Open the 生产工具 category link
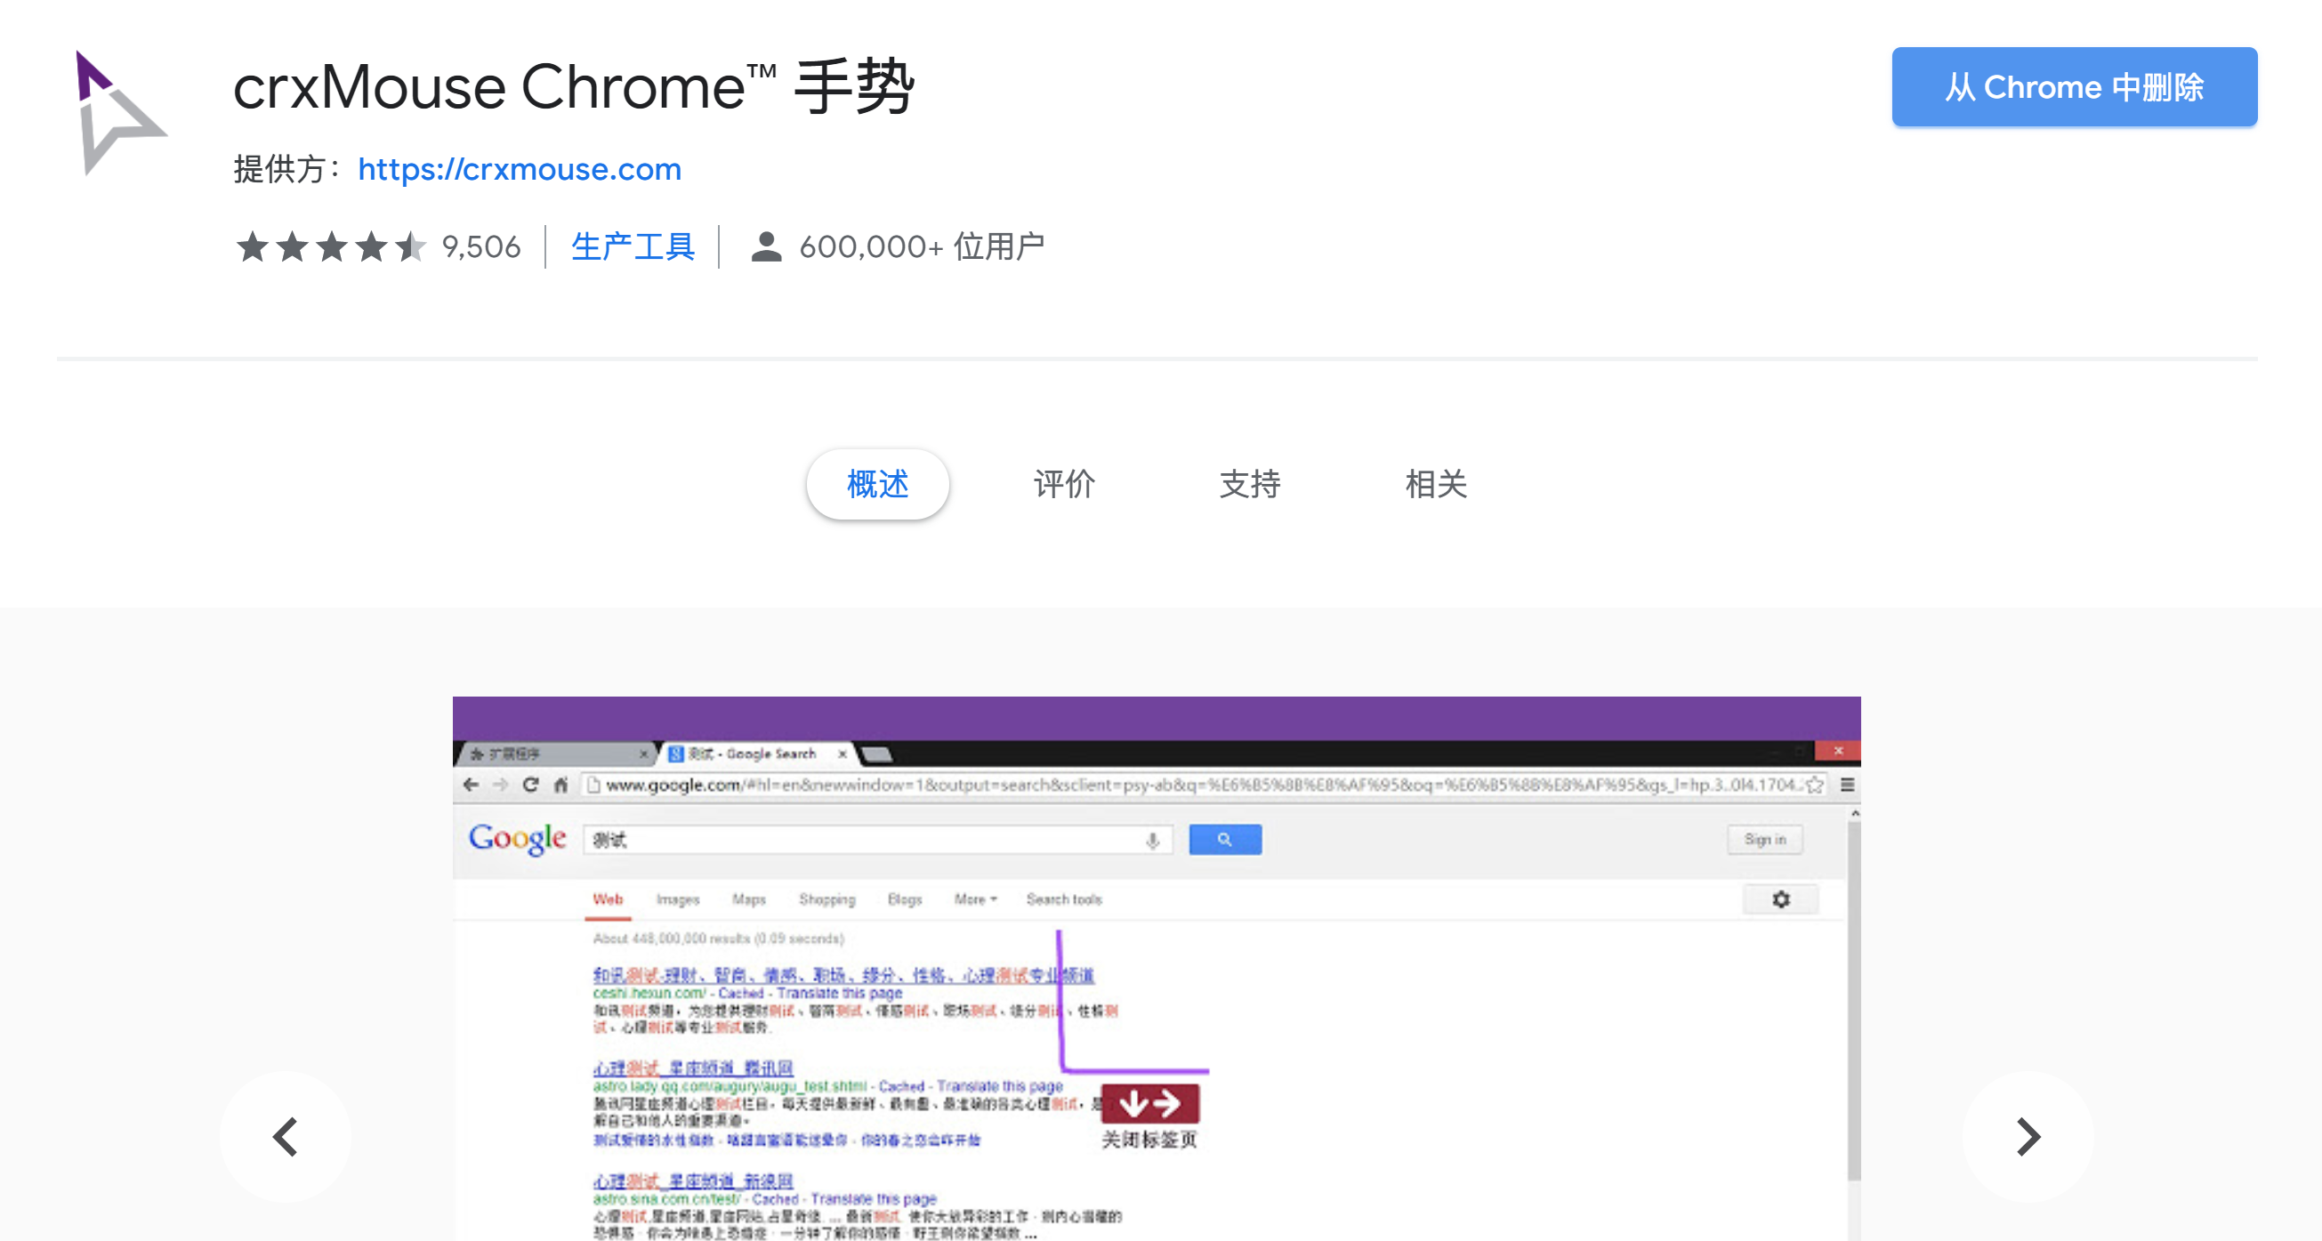Screen dimensions: 2322x1241 [x=633, y=246]
